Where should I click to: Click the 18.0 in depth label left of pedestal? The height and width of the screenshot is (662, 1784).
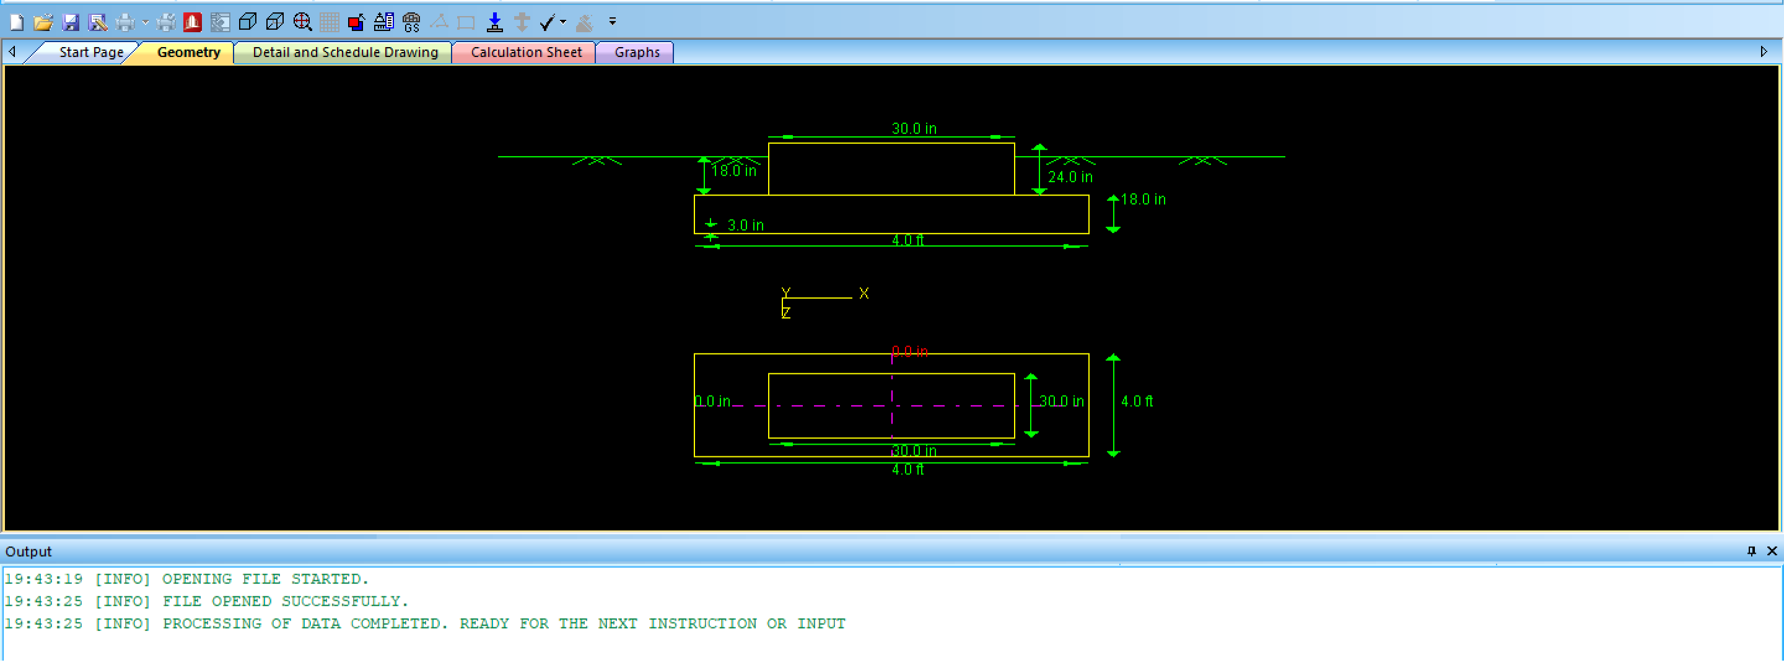point(734,171)
